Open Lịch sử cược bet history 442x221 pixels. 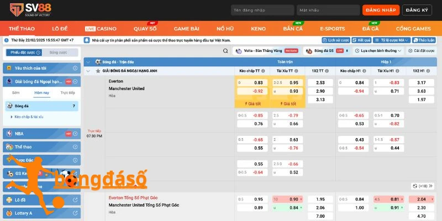pos(336,40)
